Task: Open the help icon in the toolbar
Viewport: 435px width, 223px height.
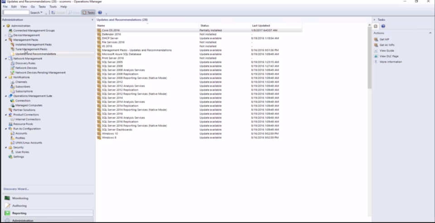Action: tap(100, 13)
